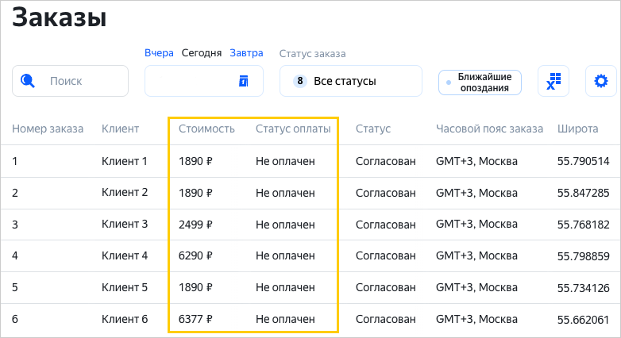Viewport: 621px width, 338px height.
Task: Select the 6377 ₽ cost cell
Action: click(196, 319)
